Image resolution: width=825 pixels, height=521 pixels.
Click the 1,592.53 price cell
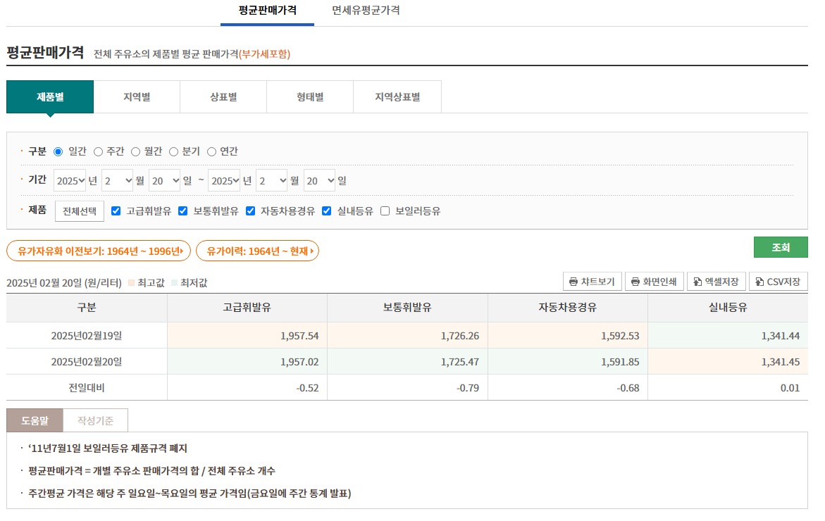[568, 335]
